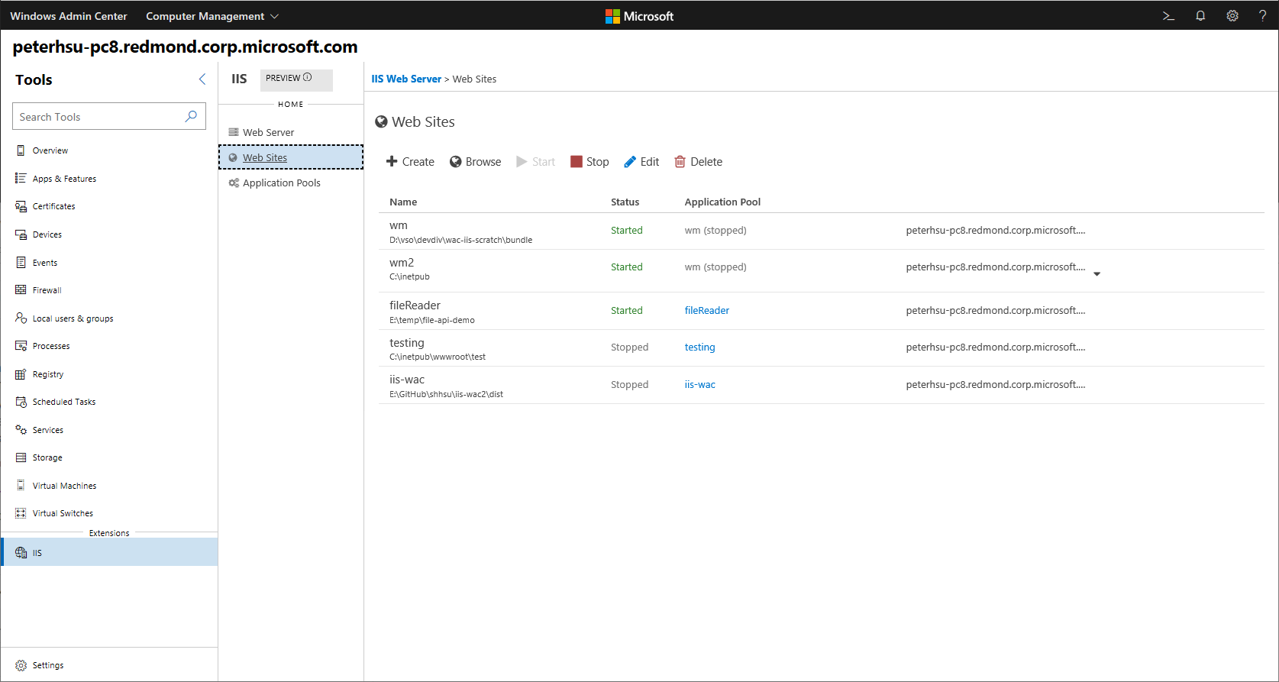The image size is (1279, 682).
Task: Select the IIS extension
Action: 109,552
